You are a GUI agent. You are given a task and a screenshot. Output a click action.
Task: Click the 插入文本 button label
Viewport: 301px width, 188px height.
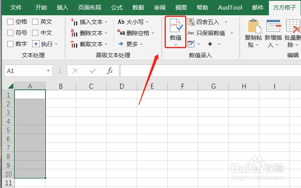pyautogui.click(x=91, y=22)
